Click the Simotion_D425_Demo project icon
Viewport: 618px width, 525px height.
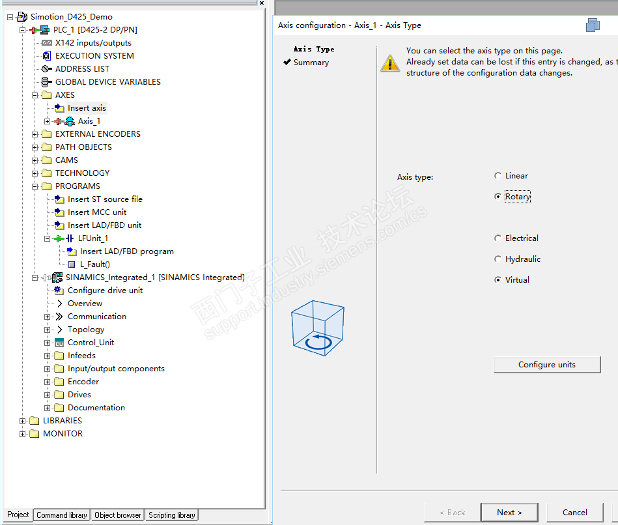22,17
